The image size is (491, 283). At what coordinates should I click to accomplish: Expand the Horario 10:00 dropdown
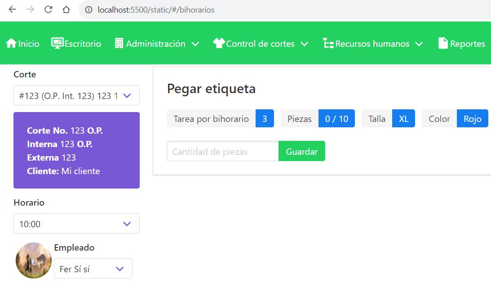tap(76, 224)
